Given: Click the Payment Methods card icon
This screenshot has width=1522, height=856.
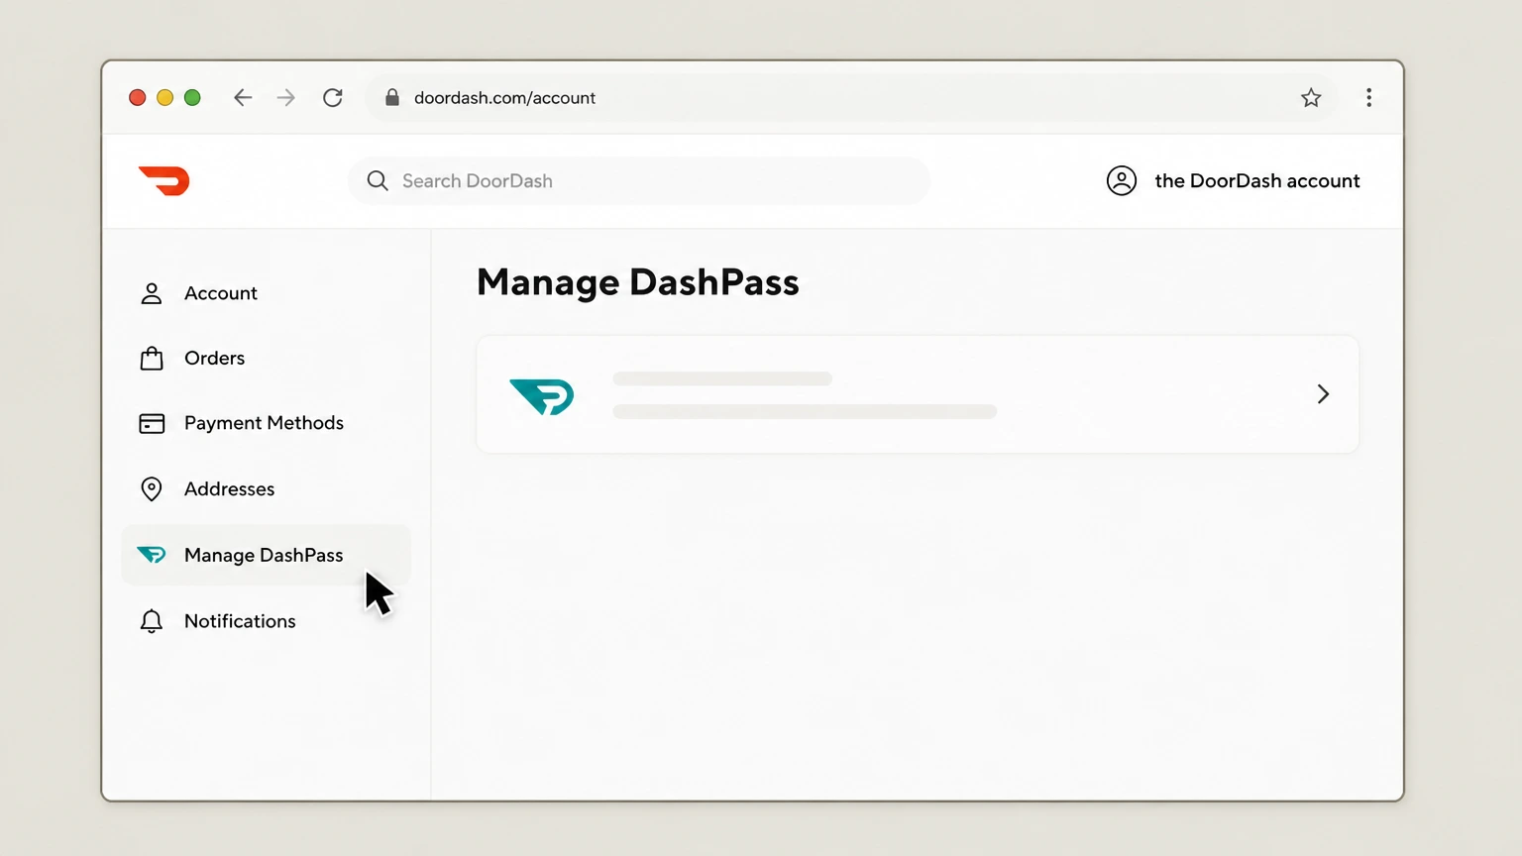Looking at the screenshot, I should pos(152,424).
